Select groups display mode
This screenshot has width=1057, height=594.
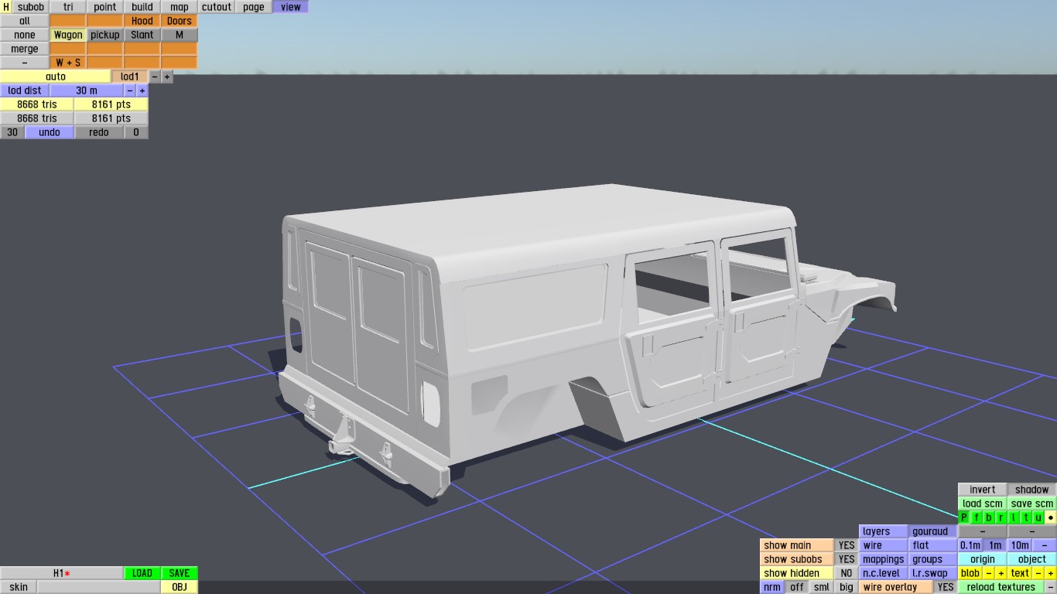click(933, 559)
